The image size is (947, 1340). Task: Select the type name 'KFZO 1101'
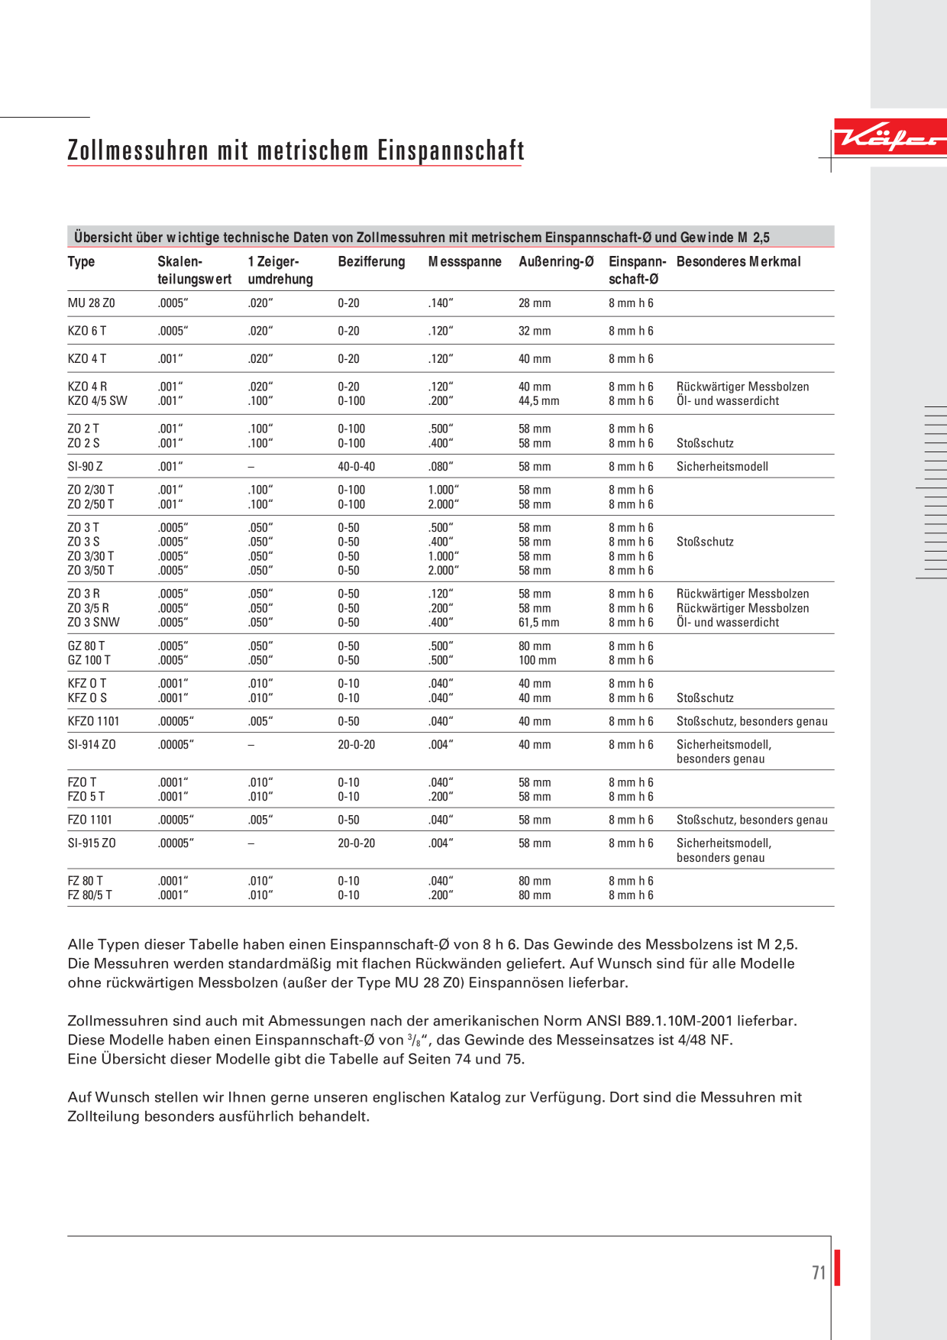pyautogui.click(x=93, y=721)
